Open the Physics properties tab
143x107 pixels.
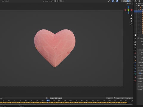pos(135,69)
